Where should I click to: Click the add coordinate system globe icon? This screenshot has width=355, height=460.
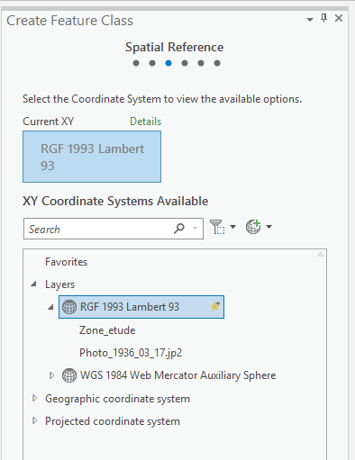click(x=253, y=227)
